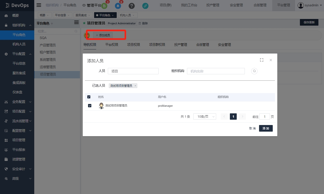Click the round search button in dialog

coord(254,71)
